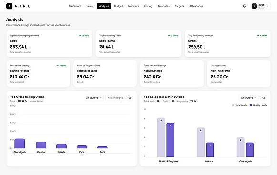
Task: Open the Attendance tab
Action: tap(196, 6)
